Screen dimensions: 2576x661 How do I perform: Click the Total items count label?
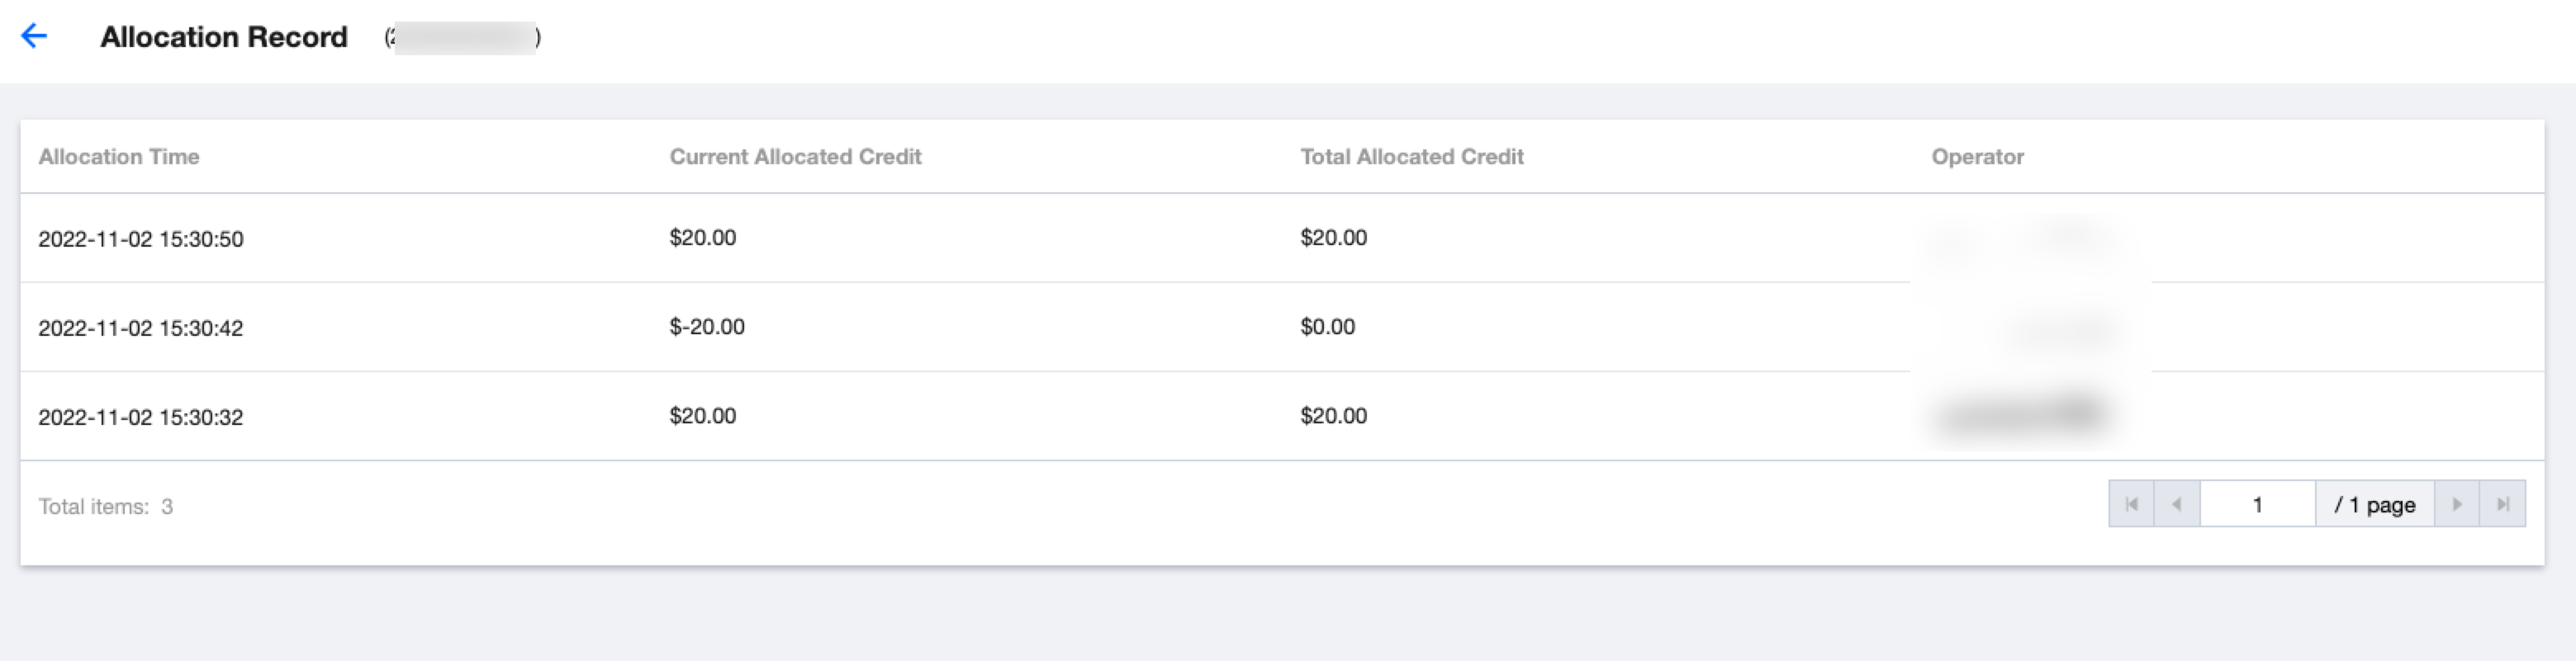pyautogui.click(x=105, y=508)
